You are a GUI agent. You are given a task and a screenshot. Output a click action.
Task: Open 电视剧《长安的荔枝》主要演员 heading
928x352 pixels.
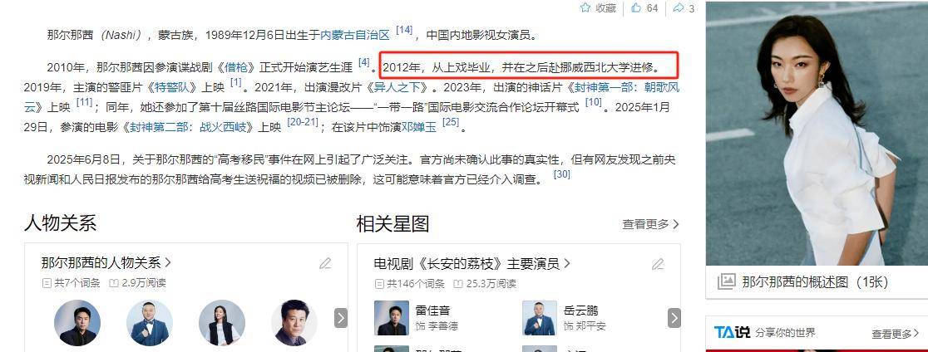tap(471, 263)
